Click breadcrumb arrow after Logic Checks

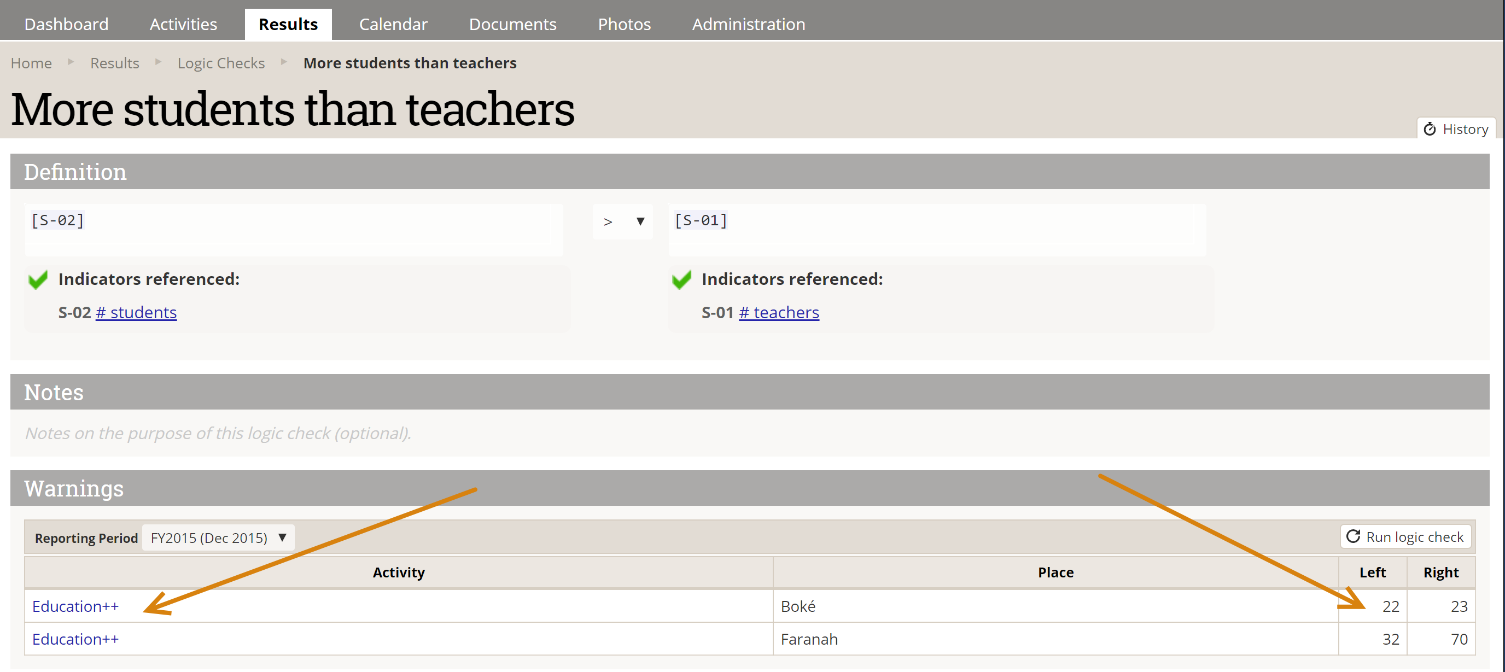coord(284,62)
